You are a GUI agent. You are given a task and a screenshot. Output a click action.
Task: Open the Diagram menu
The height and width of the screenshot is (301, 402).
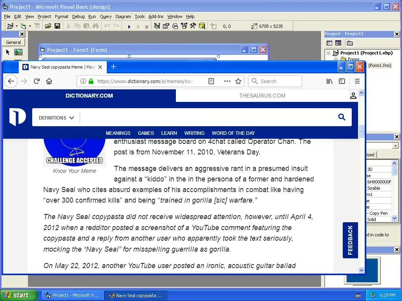pyautogui.click(x=123, y=16)
